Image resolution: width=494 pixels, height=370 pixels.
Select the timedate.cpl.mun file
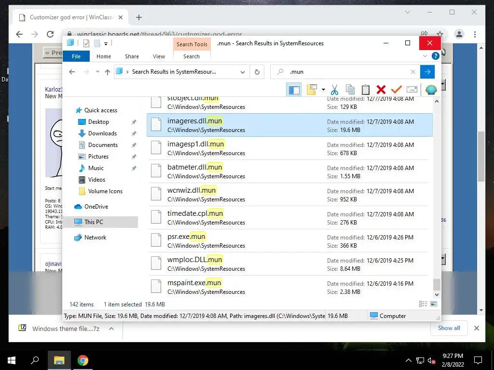tap(289, 217)
